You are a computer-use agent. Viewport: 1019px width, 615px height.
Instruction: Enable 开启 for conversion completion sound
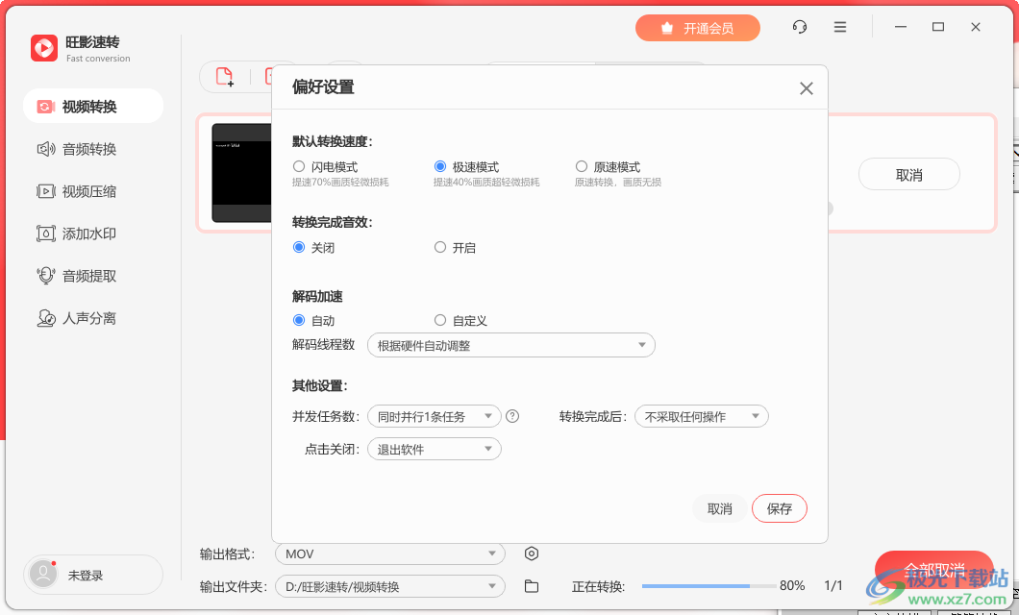[440, 247]
